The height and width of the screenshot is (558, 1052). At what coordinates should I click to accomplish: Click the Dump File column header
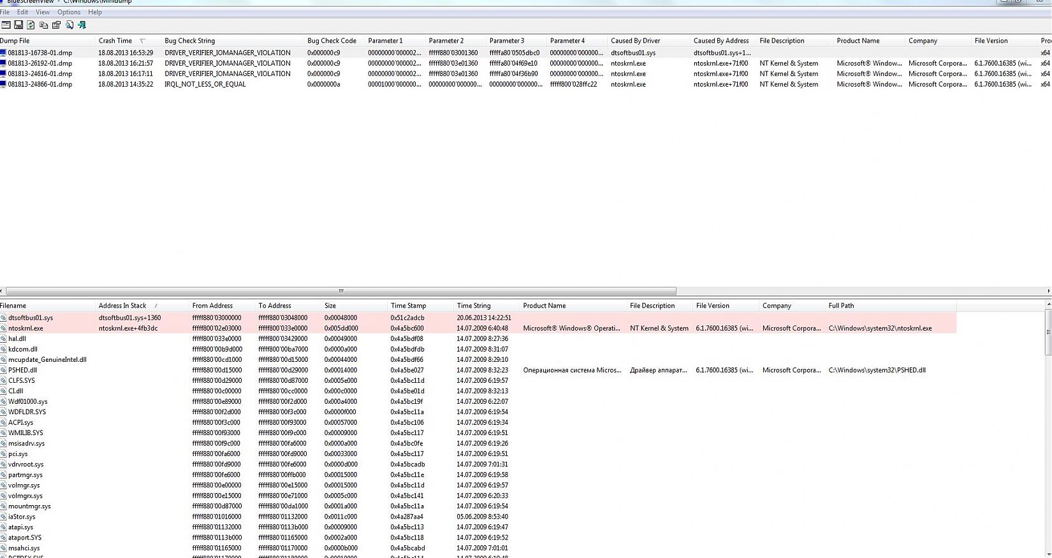(48, 41)
